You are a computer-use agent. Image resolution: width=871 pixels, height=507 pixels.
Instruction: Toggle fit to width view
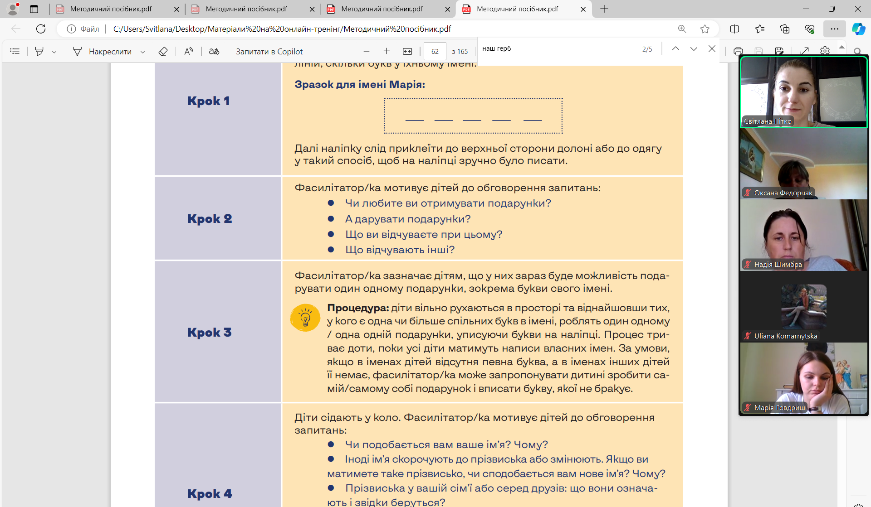click(407, 51)
